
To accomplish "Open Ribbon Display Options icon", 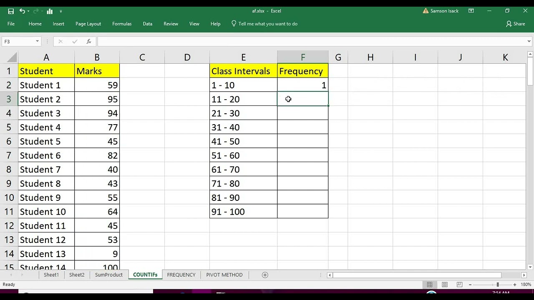I will click(x=471, y=11).
